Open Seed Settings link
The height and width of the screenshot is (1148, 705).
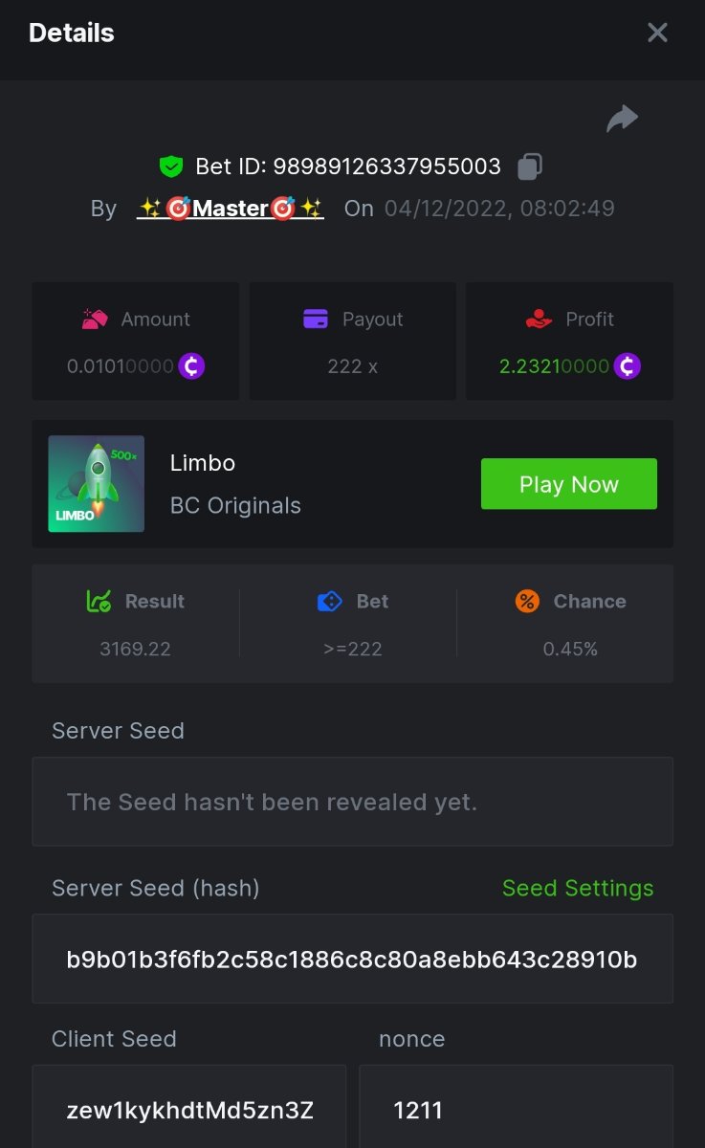tap(578, 888)
